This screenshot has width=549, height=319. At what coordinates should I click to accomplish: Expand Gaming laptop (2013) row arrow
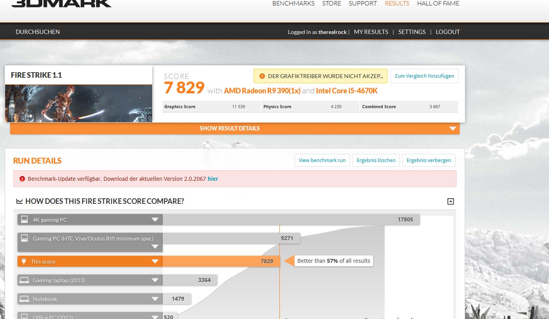155,280
